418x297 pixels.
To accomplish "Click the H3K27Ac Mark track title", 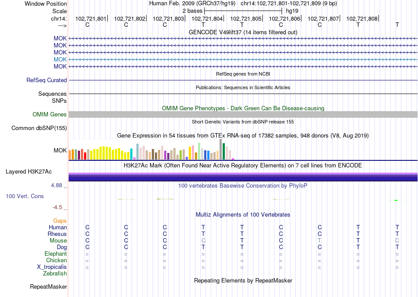I will (x=243, y=166).
